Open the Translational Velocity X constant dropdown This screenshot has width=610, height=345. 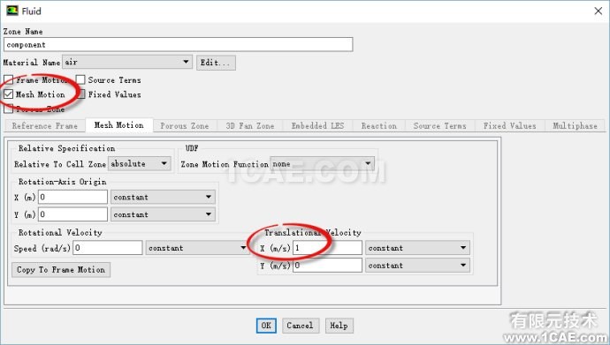click(417, 248)
